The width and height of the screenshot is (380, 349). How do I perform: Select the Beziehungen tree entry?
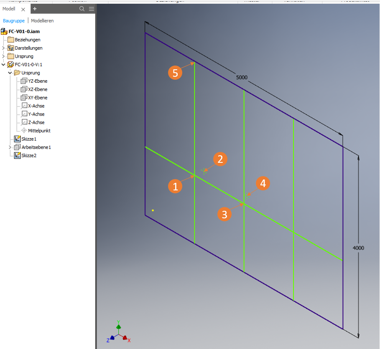tap(28, 40)
